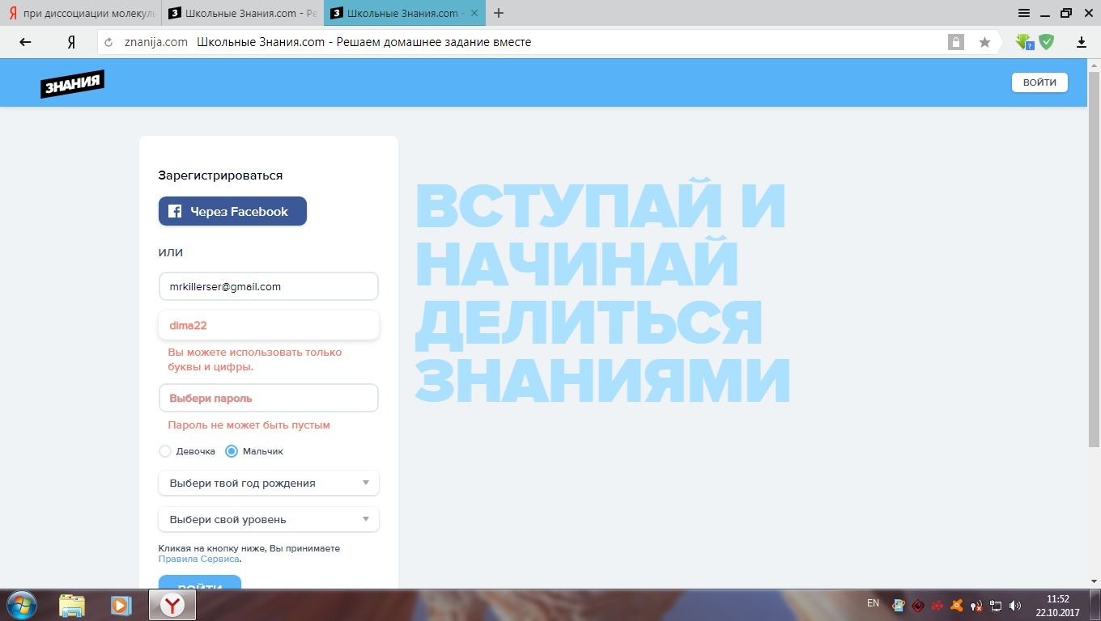Open the Yandex home icon
Viewport: 1101px width, 621px height.
[x=71, y=42]
